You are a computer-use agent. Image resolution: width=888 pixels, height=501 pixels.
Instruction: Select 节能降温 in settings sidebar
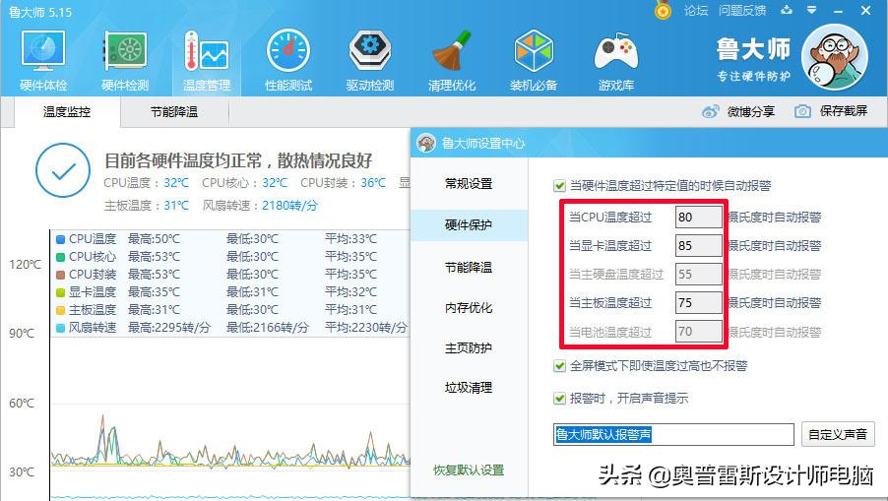click(469, 267)
